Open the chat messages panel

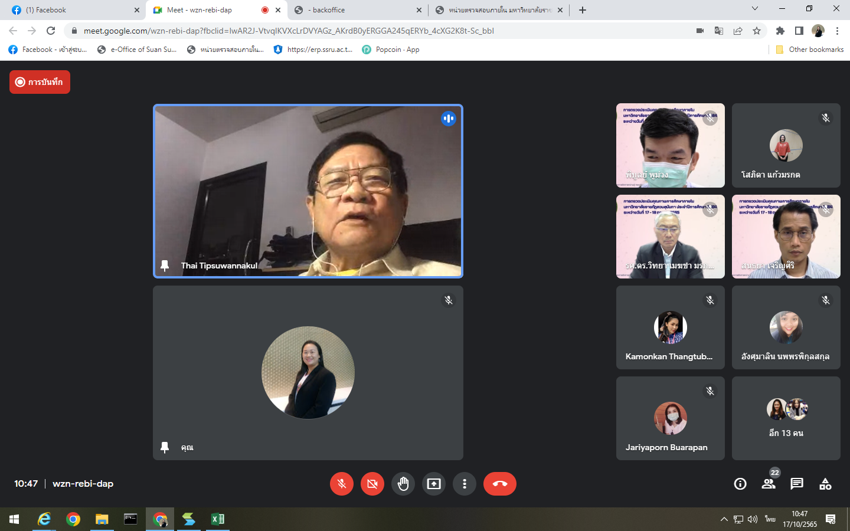coord(797,484)
